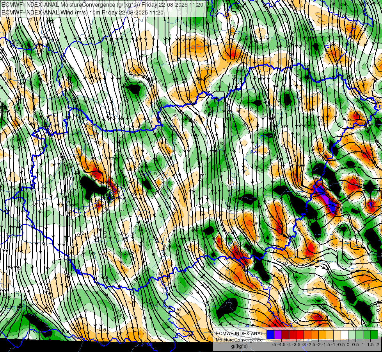This screenshot has width=382, height=352.
Task: Click the lightest green legend swatch
Action: click(352, 334)
